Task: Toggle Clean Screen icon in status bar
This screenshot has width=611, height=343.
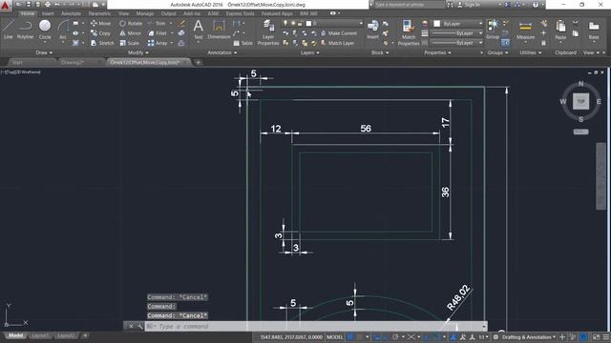Action: 596,337
